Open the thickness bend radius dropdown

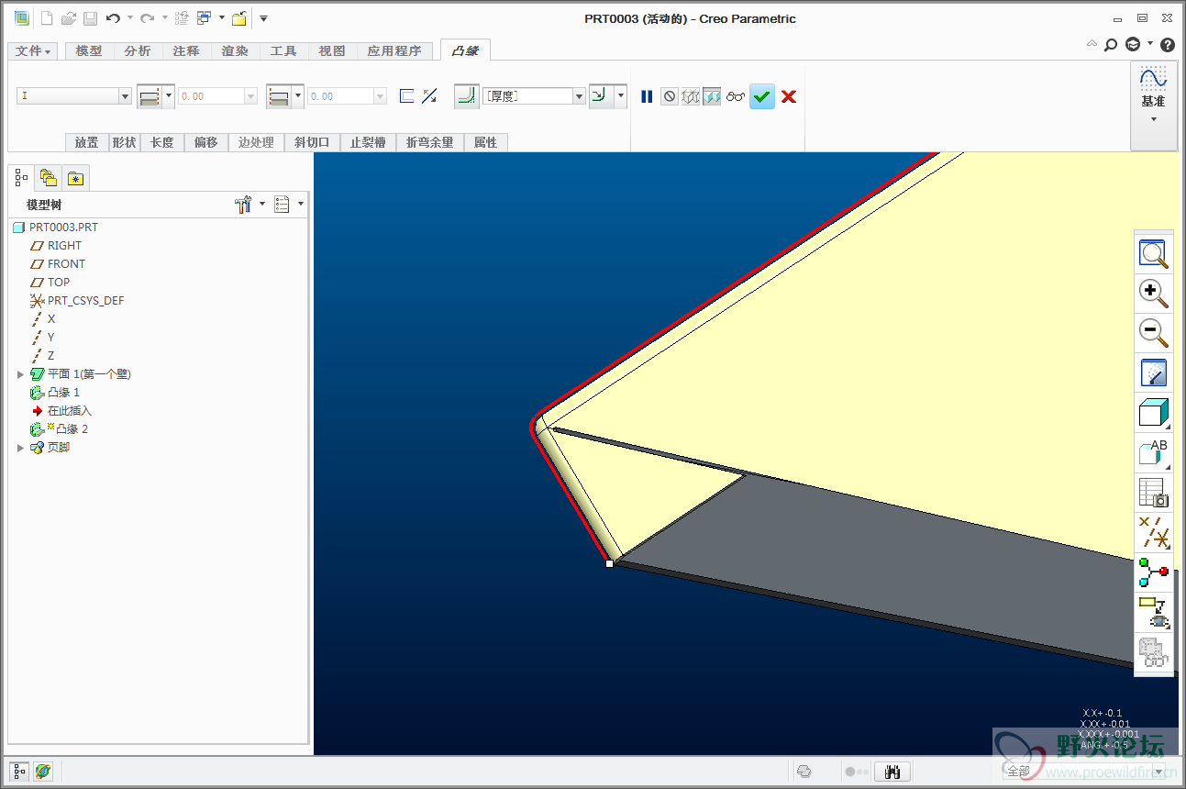(579, 96)
